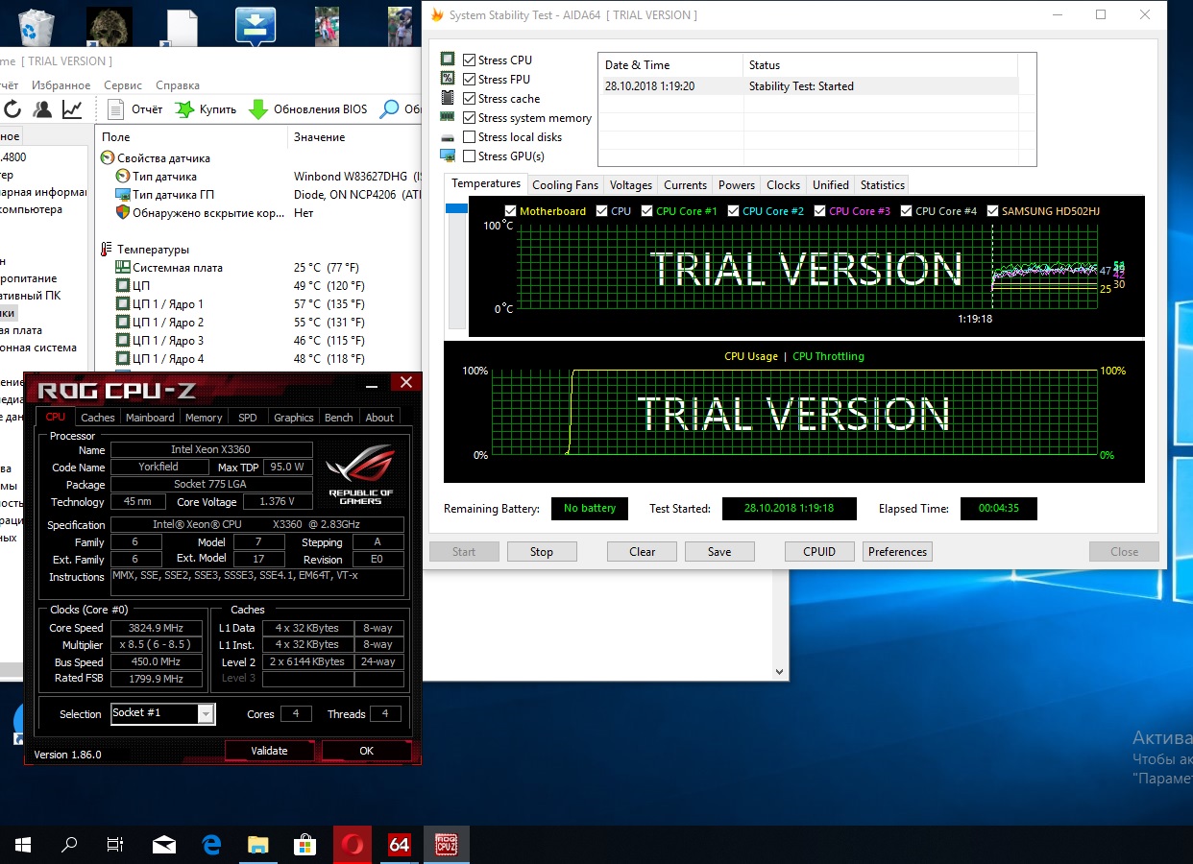Viewport: 1193px width, 864px height.
Task: Click the green BIOS update arrow icon
Action: [x=257, y=109]
